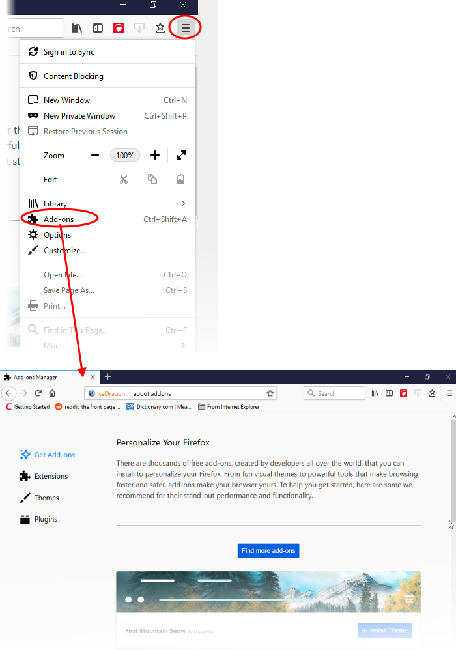Bookmark page with star in address bar

pos(270,393)
